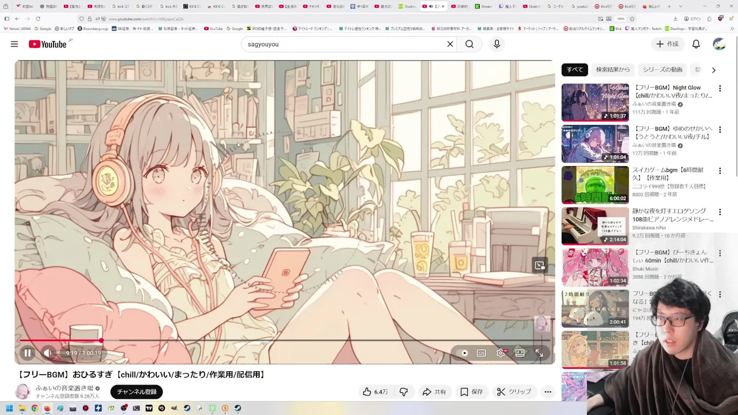
Task: Click the expand overlay icon on video
Action: [540, 265]
